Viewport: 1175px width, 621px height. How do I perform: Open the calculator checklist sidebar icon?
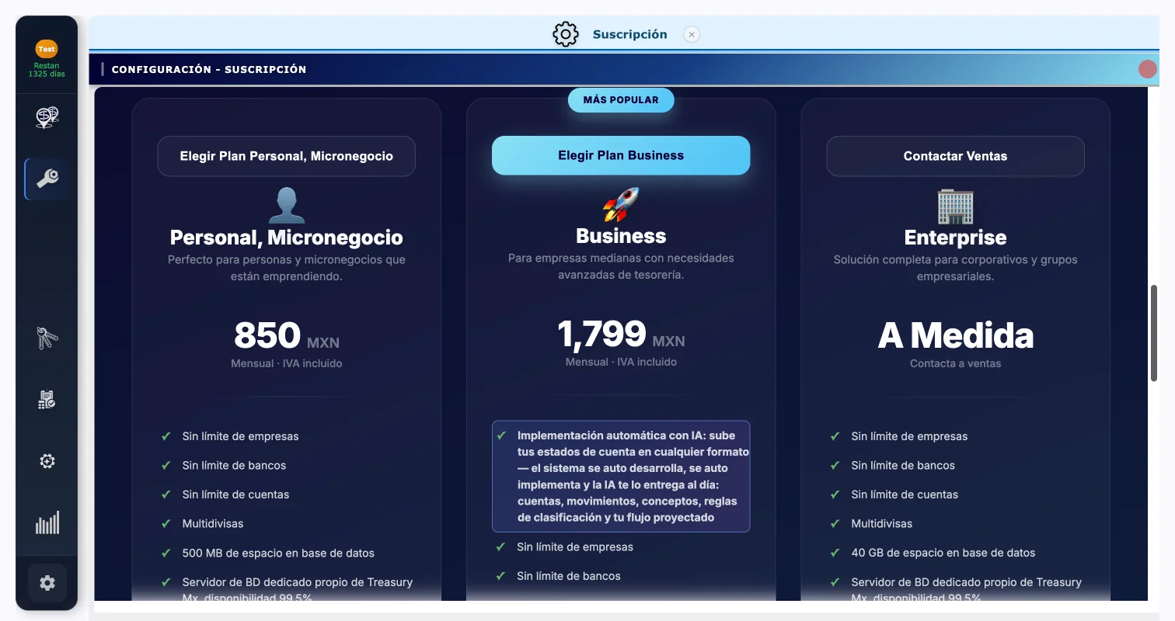(47, 400)
